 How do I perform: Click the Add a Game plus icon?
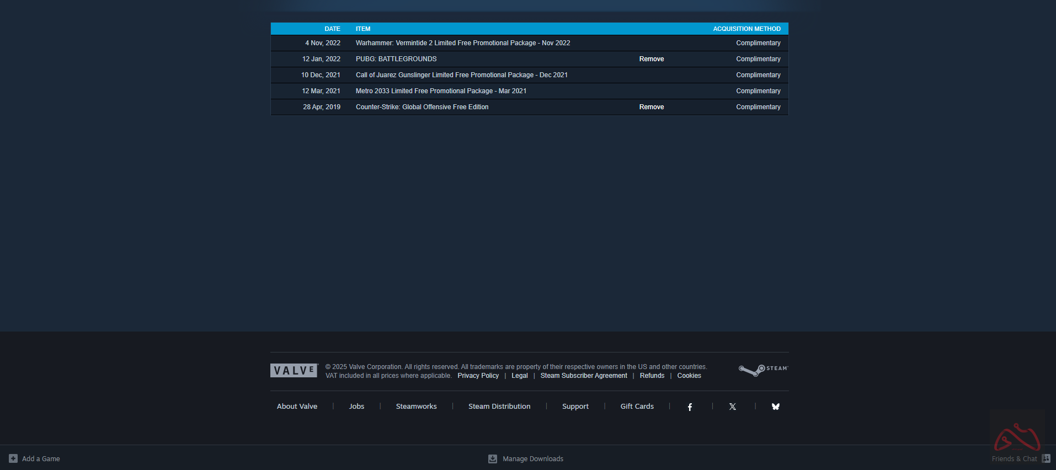click(13, 458)
